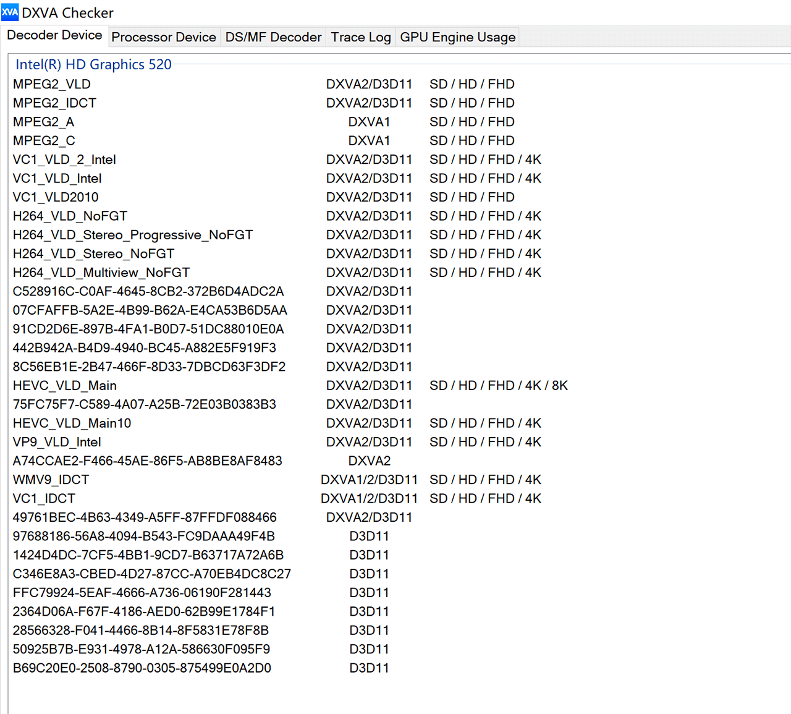Select GUID 2364D06A-F67F-4186-AED0-62B99E1784F1
Viewport: 791px width, 714px height.
[144, 612]
